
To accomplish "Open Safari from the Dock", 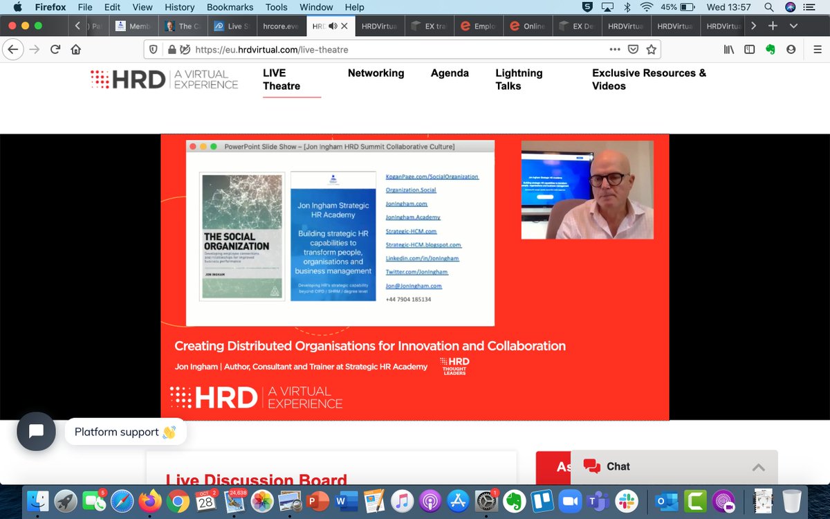I will pos(121,500).
